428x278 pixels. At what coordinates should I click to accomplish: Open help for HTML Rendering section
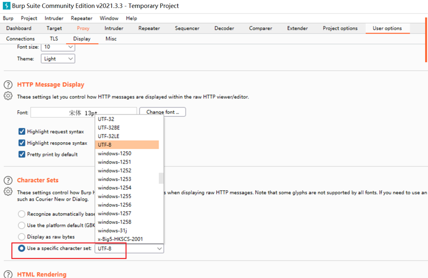pos(8,274)
